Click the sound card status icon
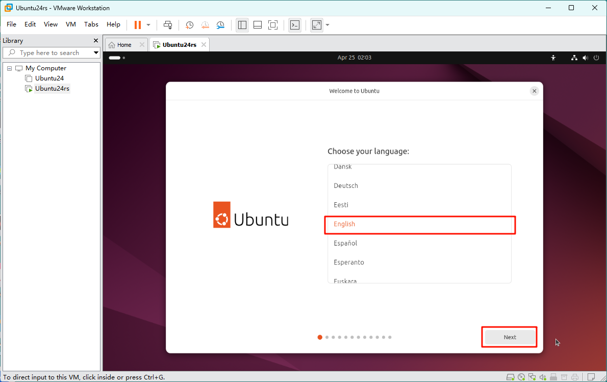The height and width of the screenshot is (382, 607). (543, 377)
